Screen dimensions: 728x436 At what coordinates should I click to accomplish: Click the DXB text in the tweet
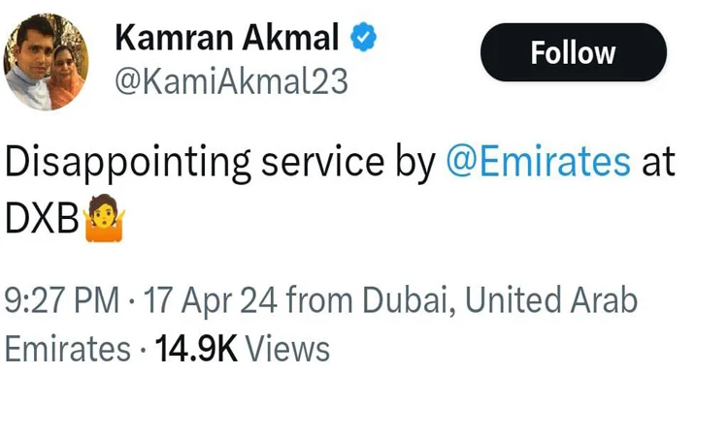coord(42,221)
